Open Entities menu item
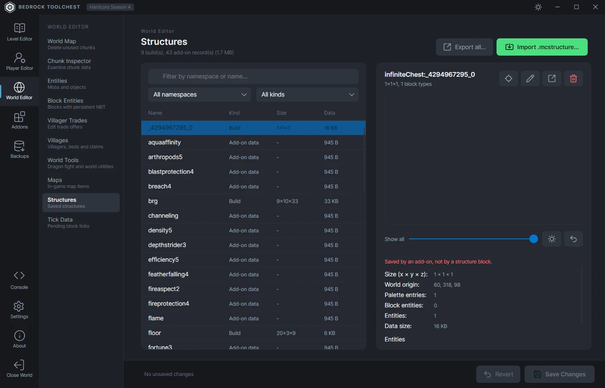Screen dimensions: 605x388 pyautogui.click(x=81, y=84)
